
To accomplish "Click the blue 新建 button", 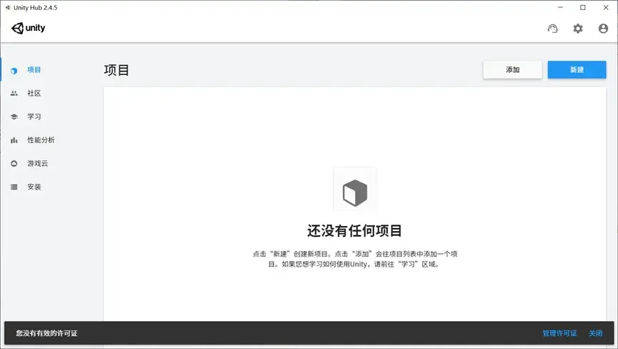I will 577,70.
